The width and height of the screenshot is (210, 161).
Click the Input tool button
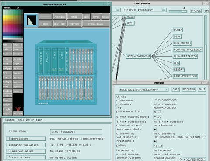point(7,114)
